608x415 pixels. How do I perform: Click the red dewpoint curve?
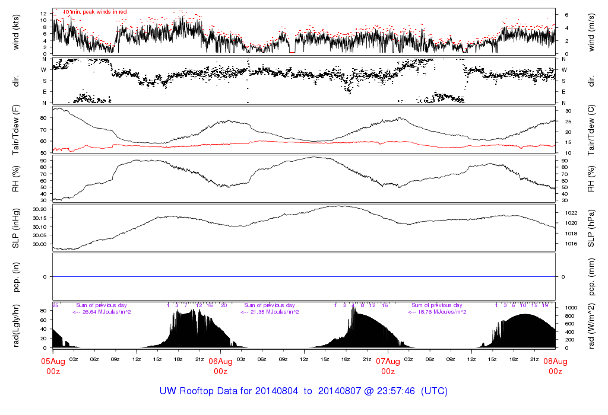point(304,143)
